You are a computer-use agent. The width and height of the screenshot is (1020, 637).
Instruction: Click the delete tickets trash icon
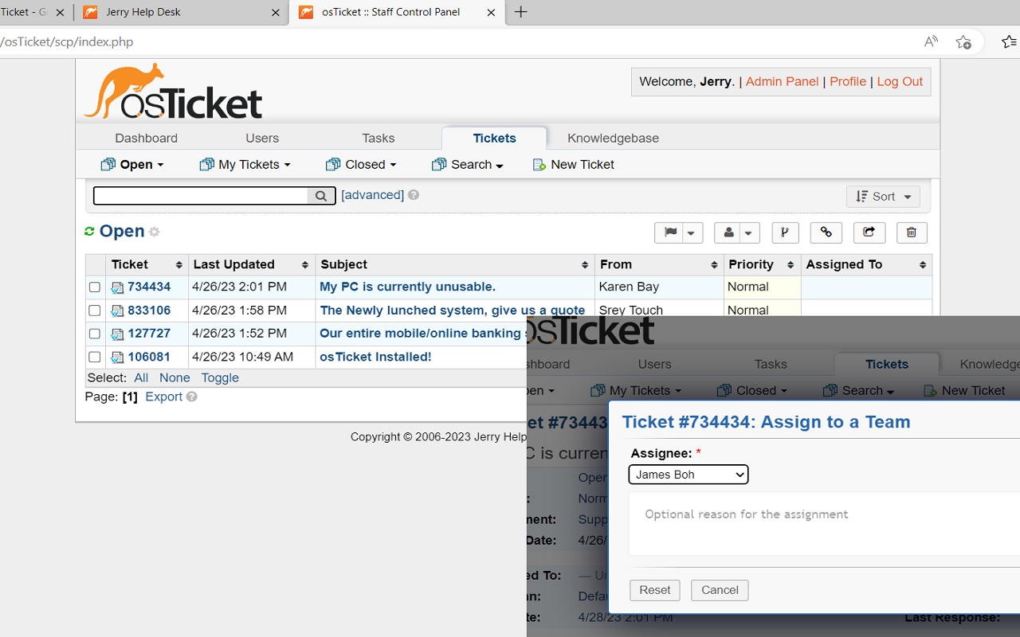(912, 233)
